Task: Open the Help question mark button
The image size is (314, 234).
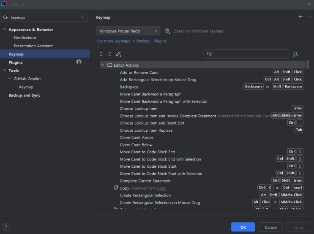Action: (x=6, y=227)
